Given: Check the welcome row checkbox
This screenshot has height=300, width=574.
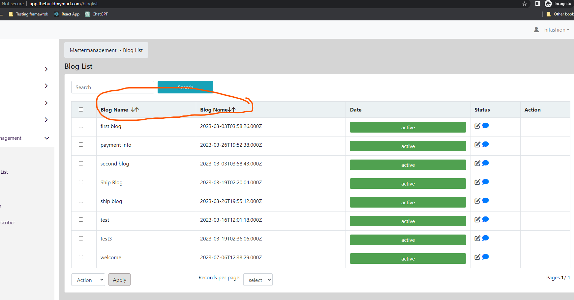Looking at the screenshot, I should click(81, 257).
